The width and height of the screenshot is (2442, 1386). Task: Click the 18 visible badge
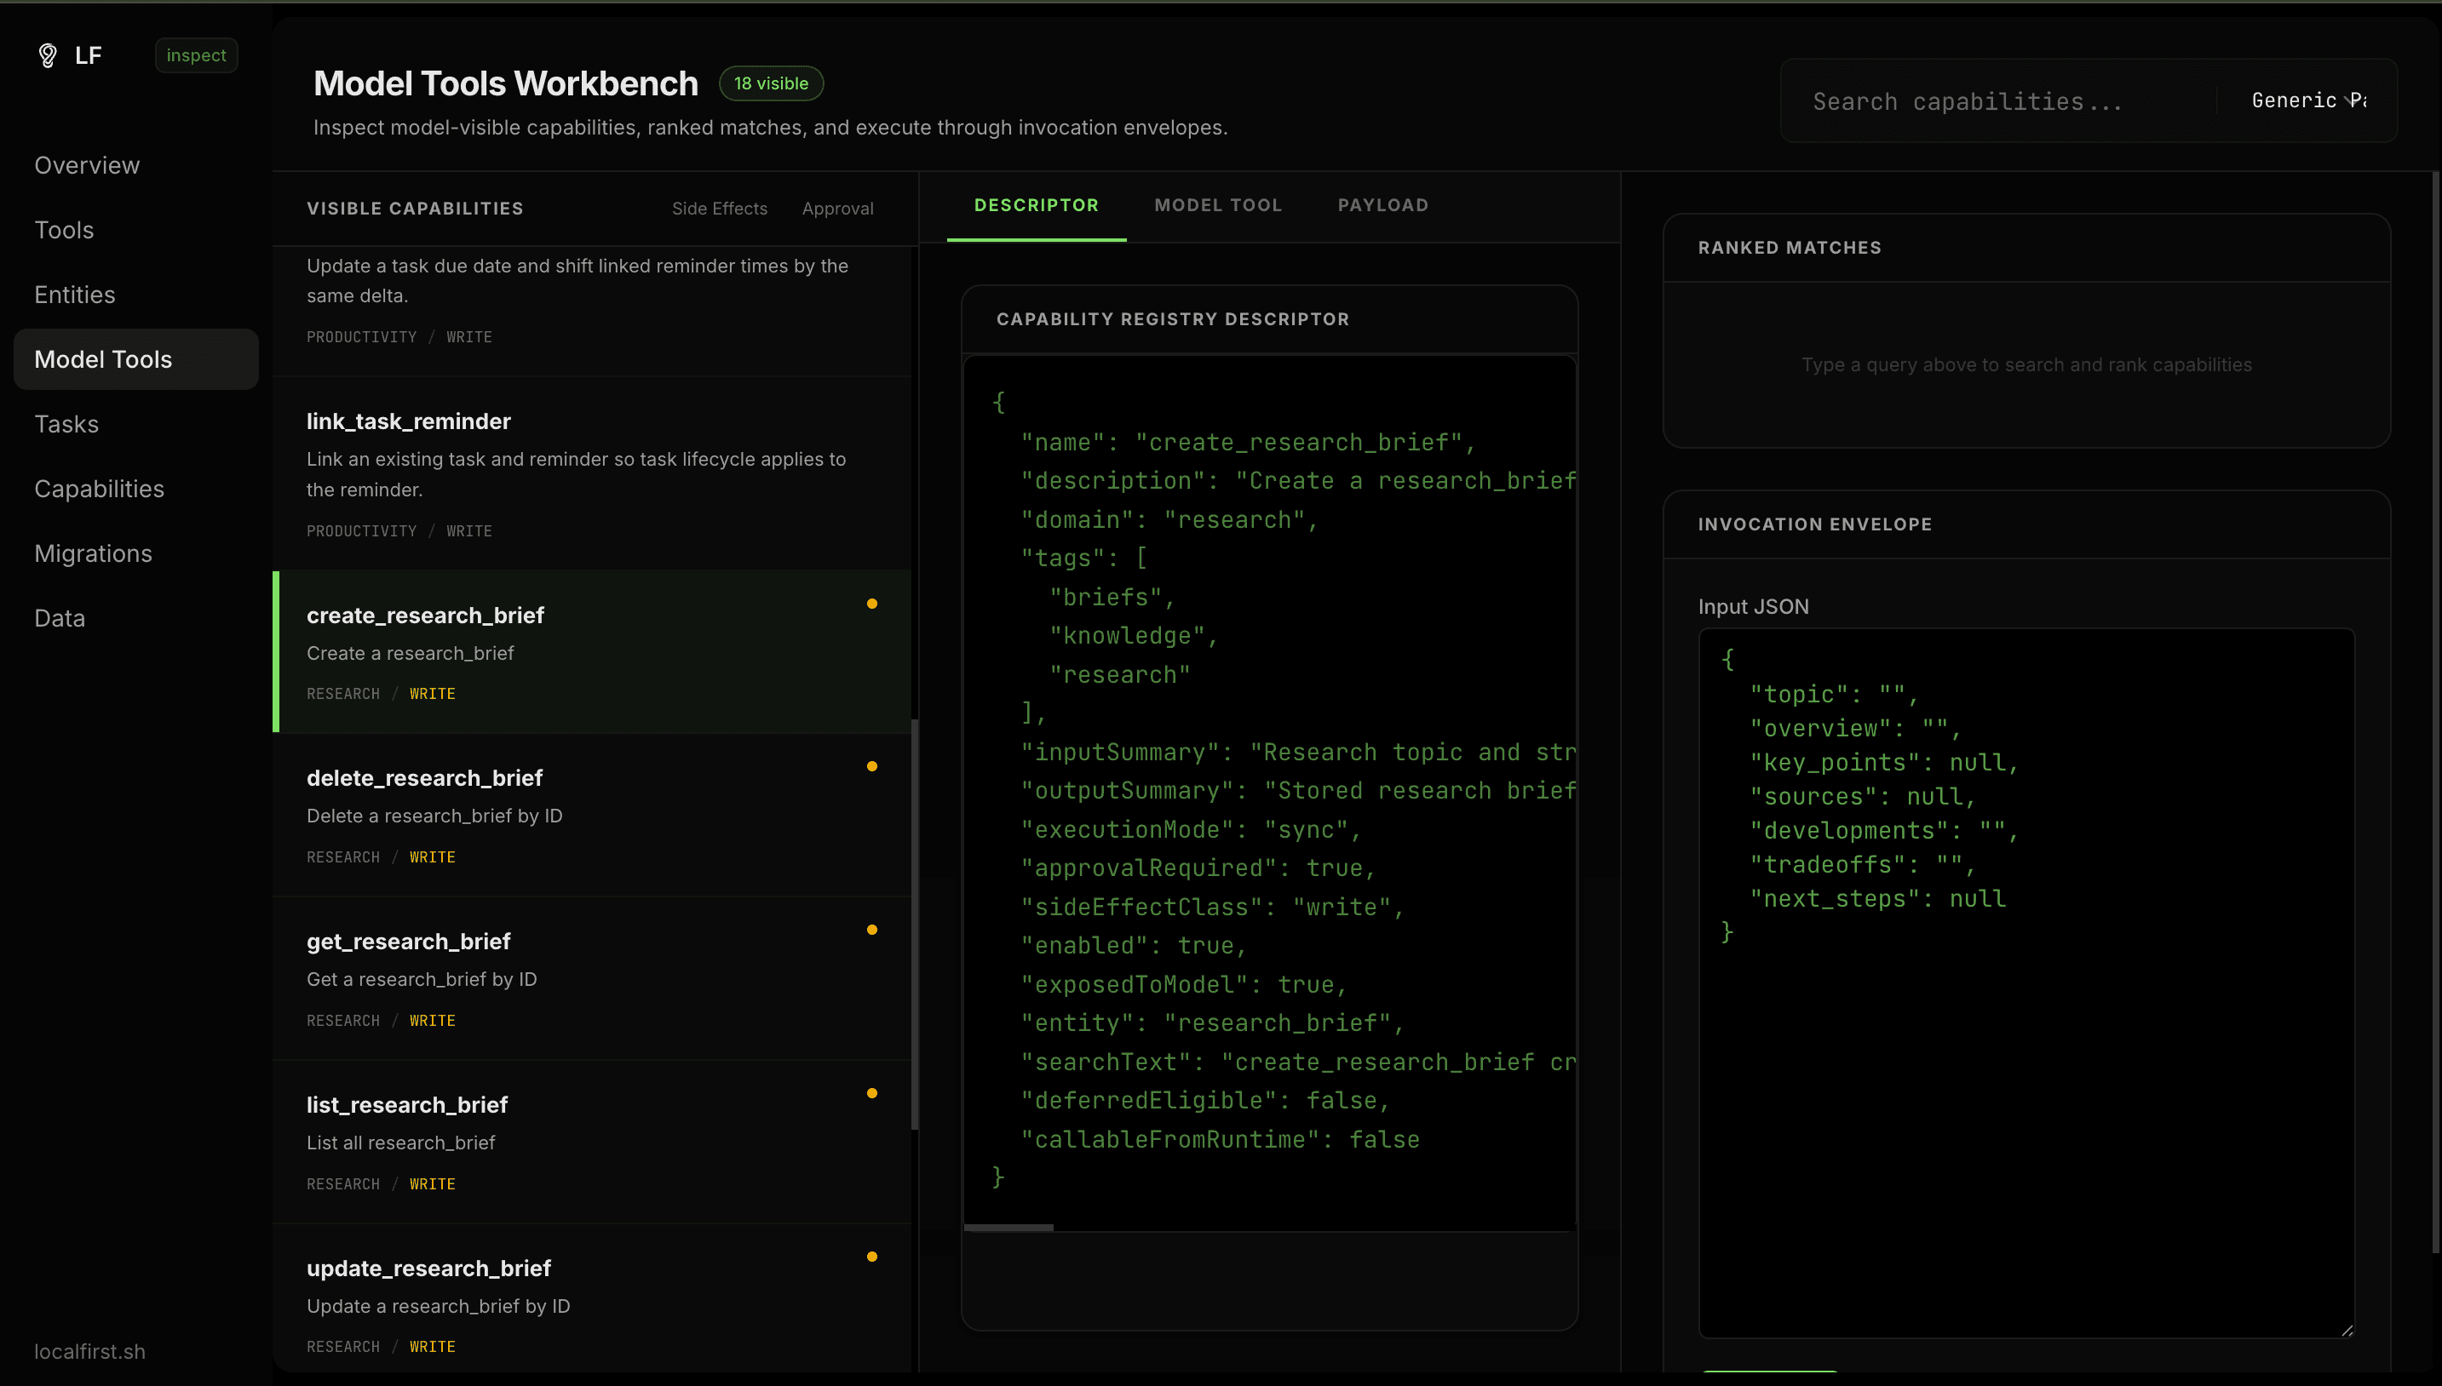tap(771, 83)
